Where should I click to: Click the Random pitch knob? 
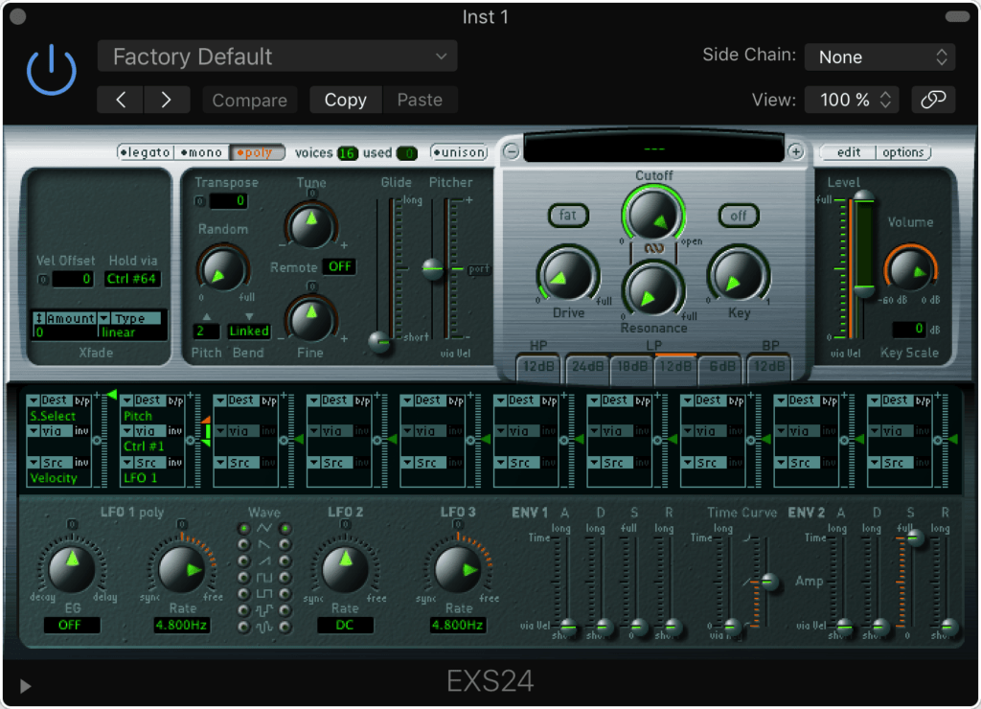pyautogui.click(x=222, y=269)
